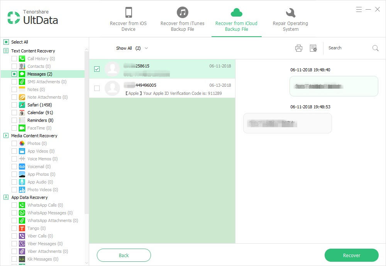Check the Photos (0) checkbox
386x266 pixels.
point(14,143)
